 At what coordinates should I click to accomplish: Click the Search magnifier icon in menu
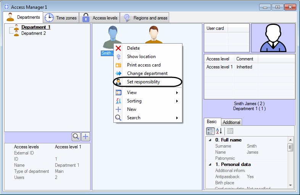[118, 118]
